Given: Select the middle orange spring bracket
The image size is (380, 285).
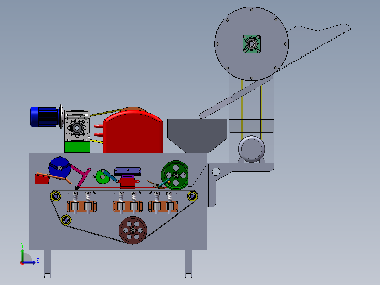Looking at the screenshot, I should (128, 206).
